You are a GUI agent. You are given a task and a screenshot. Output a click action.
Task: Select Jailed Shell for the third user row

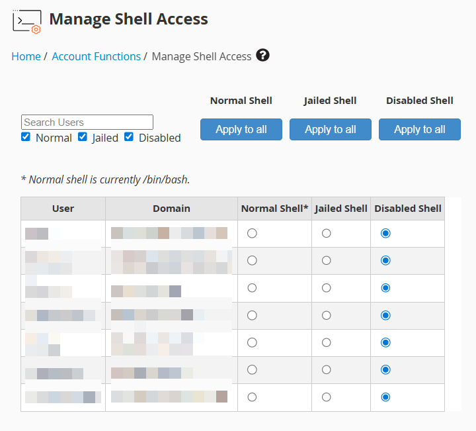click(327, 288)
